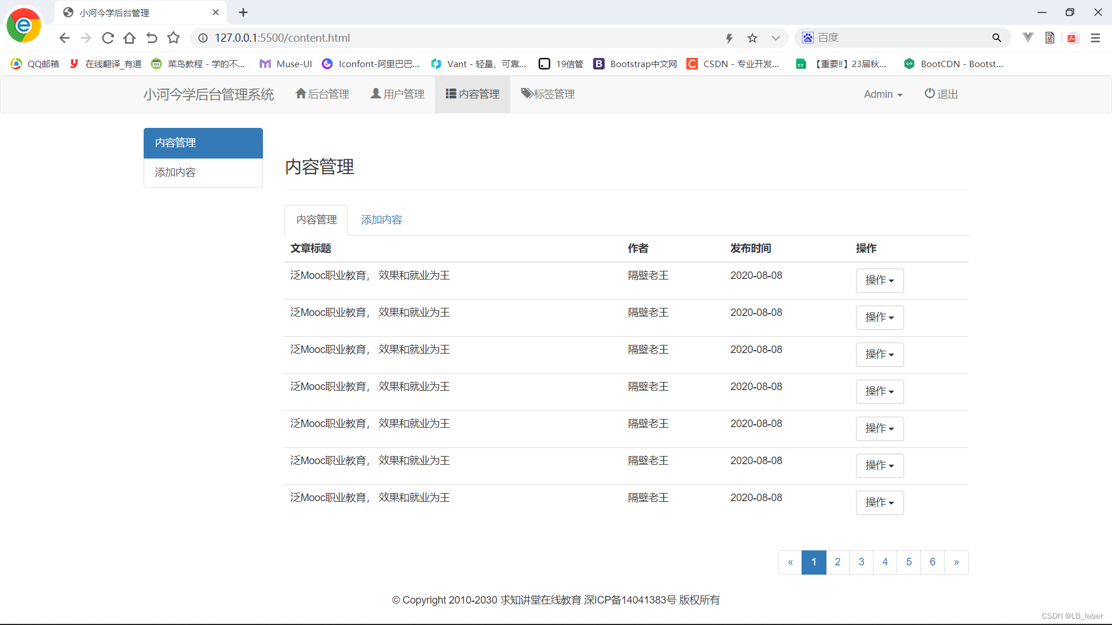Viewport: 1112px width, 625px height.
Task: Click the 发布时间 column header
Action: pos(751,248)
